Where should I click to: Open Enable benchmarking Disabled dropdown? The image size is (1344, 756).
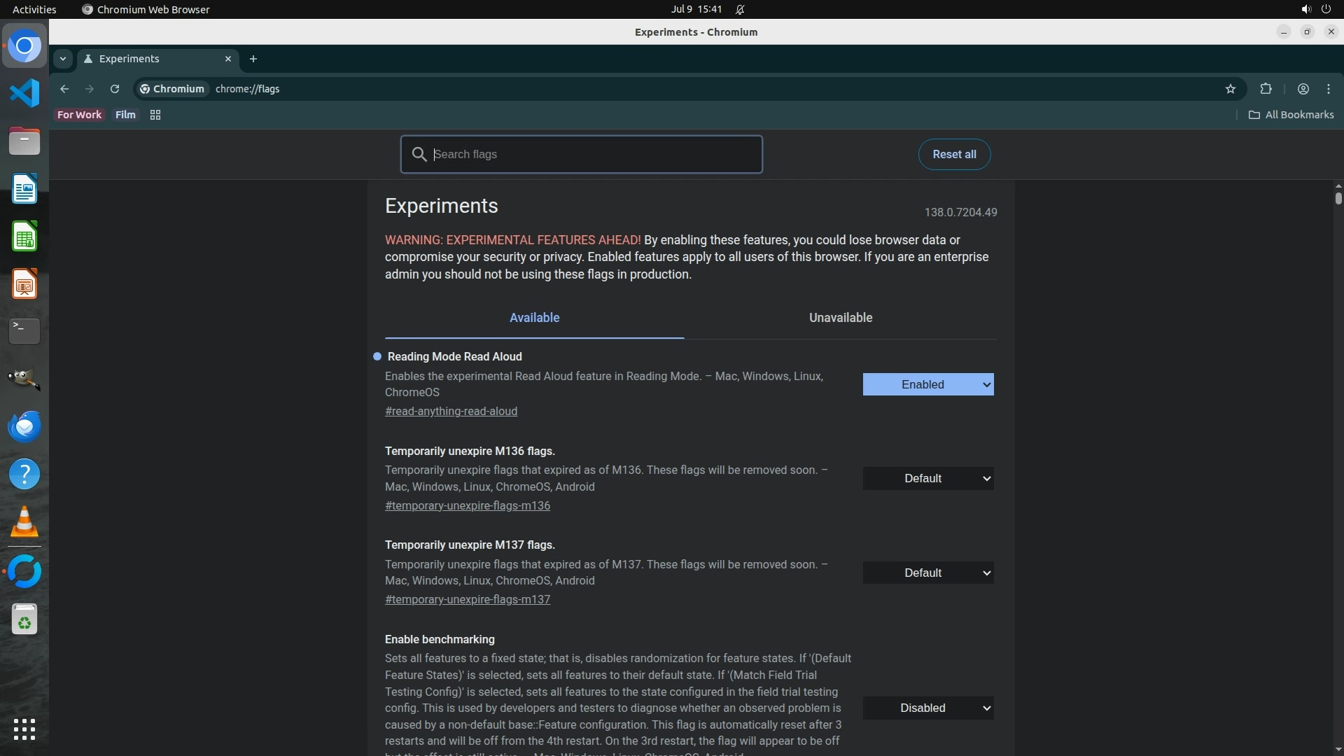tap(927, 708)
